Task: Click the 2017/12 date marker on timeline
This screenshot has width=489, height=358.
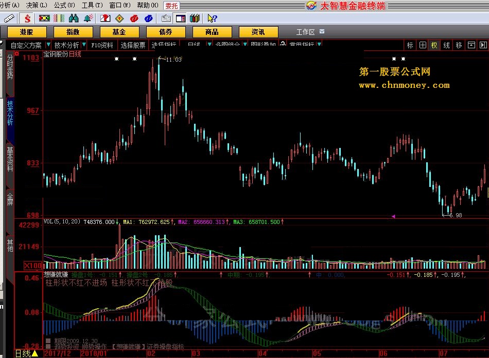Action: [x=57, y=354]
